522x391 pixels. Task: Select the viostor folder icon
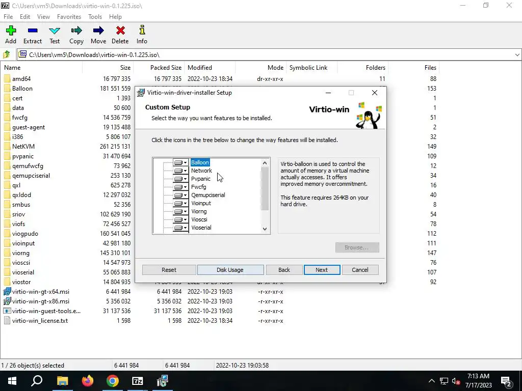point(7,282)
